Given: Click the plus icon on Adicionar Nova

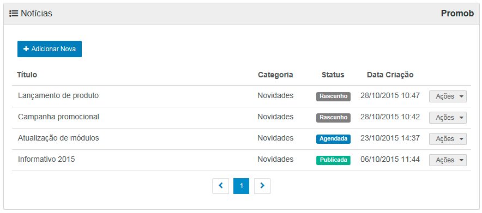Looking at the screenshot, I should pyautogui.click(x=26, y=49).
